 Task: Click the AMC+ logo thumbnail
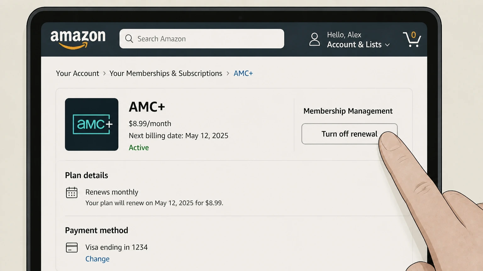92,124
